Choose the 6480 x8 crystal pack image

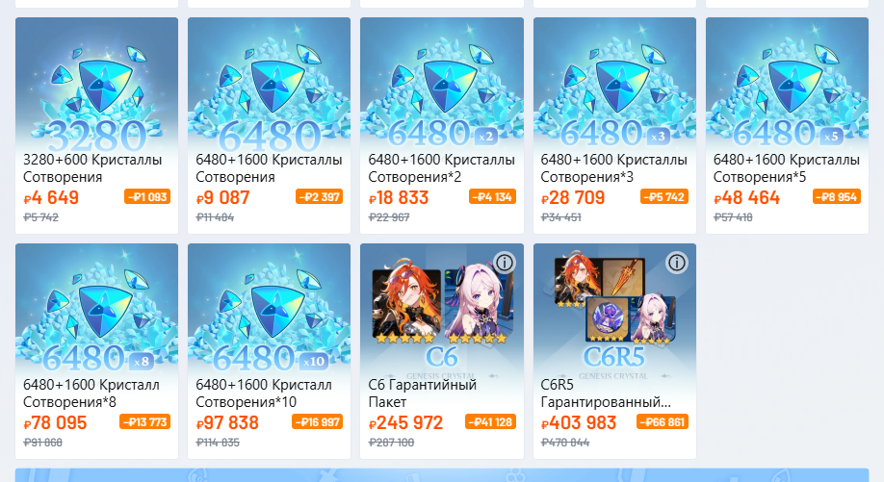[x=97, y=310]
